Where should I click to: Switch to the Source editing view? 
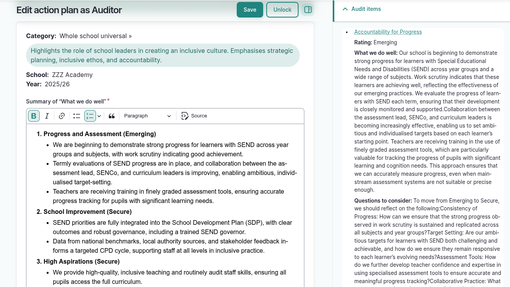pos(194,115)
